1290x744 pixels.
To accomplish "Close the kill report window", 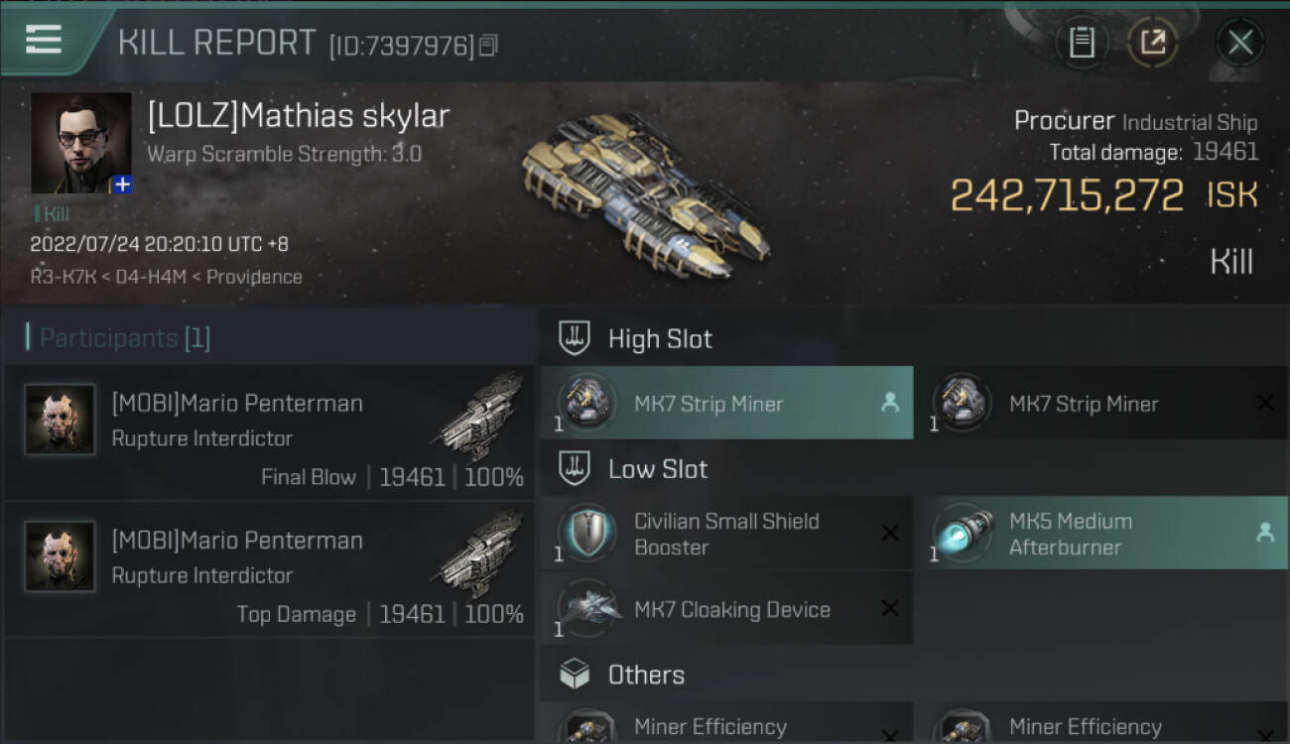I will coord(1239,43).
